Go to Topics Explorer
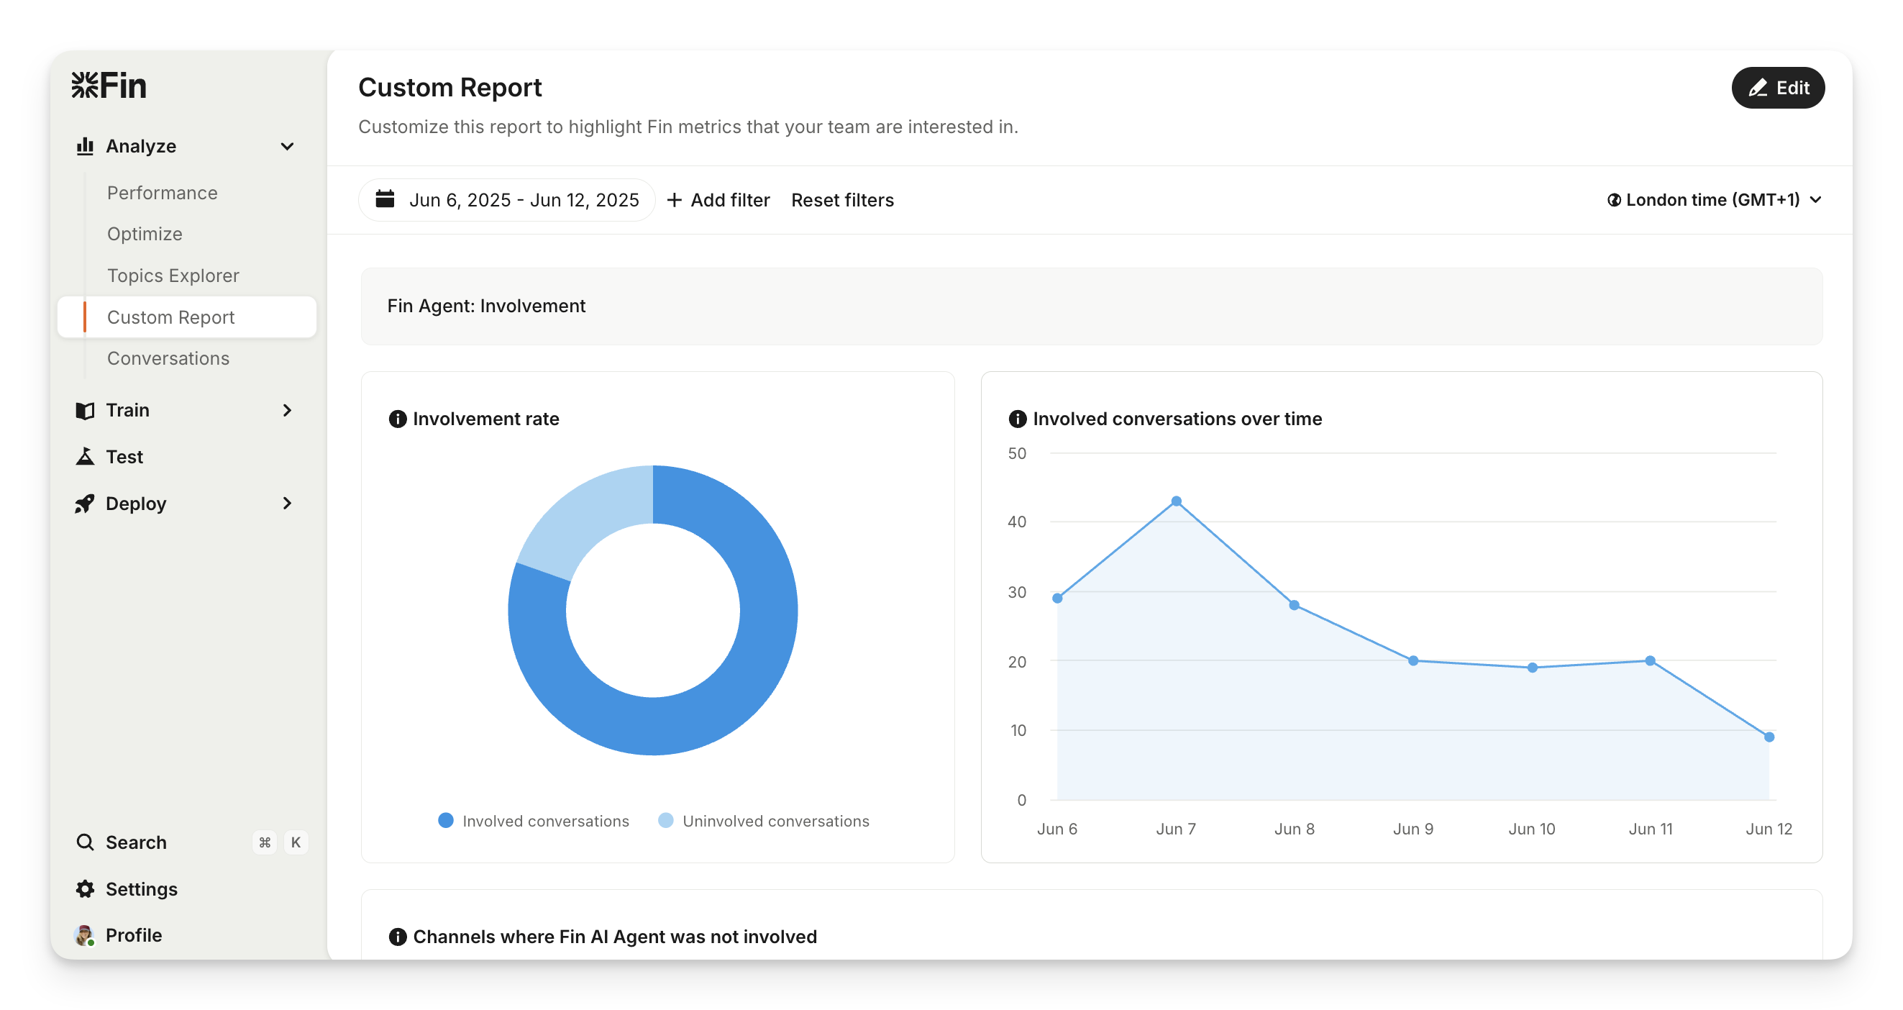Screen dimensions: 1903x1010 (x=173, y=276)
